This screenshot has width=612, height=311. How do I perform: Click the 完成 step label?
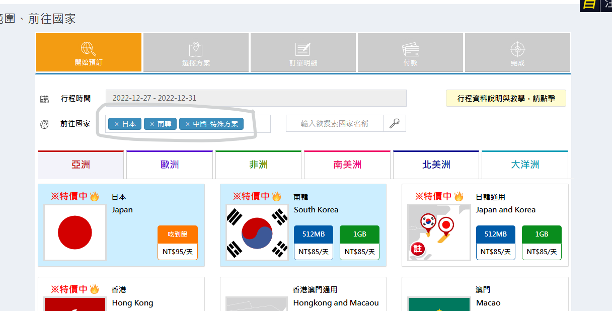[517, 63]
